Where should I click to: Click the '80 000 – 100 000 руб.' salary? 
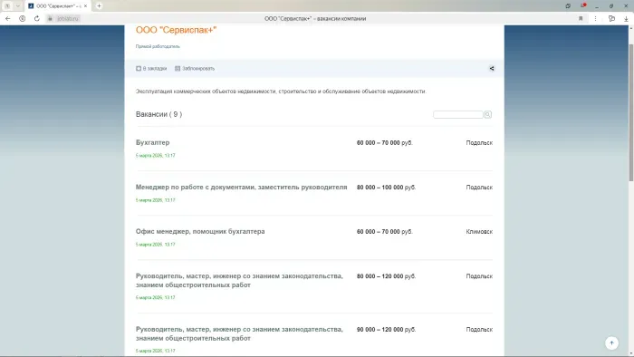(386, 188)
